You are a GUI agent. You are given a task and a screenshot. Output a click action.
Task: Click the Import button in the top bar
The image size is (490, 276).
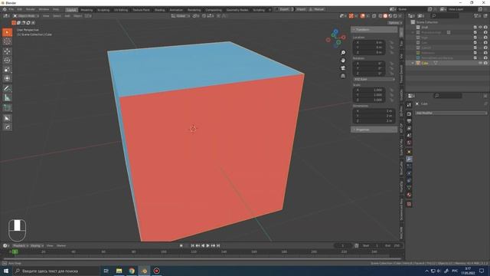pyautogui.click(x=301, y=9)
